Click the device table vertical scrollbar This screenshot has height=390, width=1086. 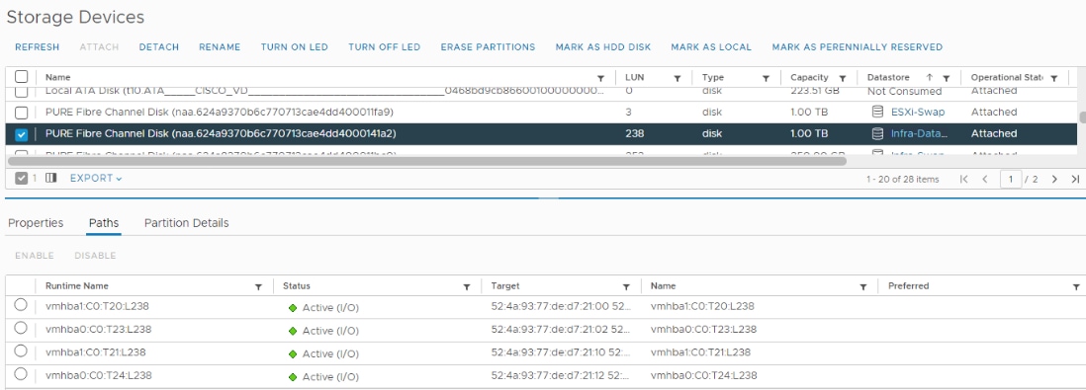[1082, 117]
